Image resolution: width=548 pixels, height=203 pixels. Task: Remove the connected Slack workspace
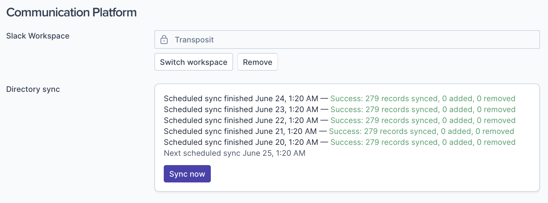pos(258,62)
